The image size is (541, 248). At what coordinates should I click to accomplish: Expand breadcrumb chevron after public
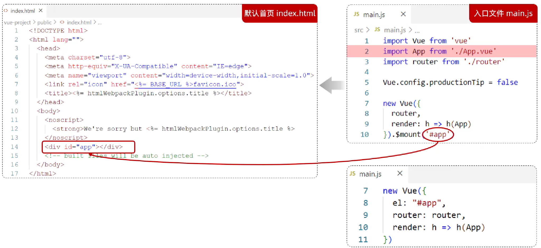pyautogui.click(x=55, y=22)
